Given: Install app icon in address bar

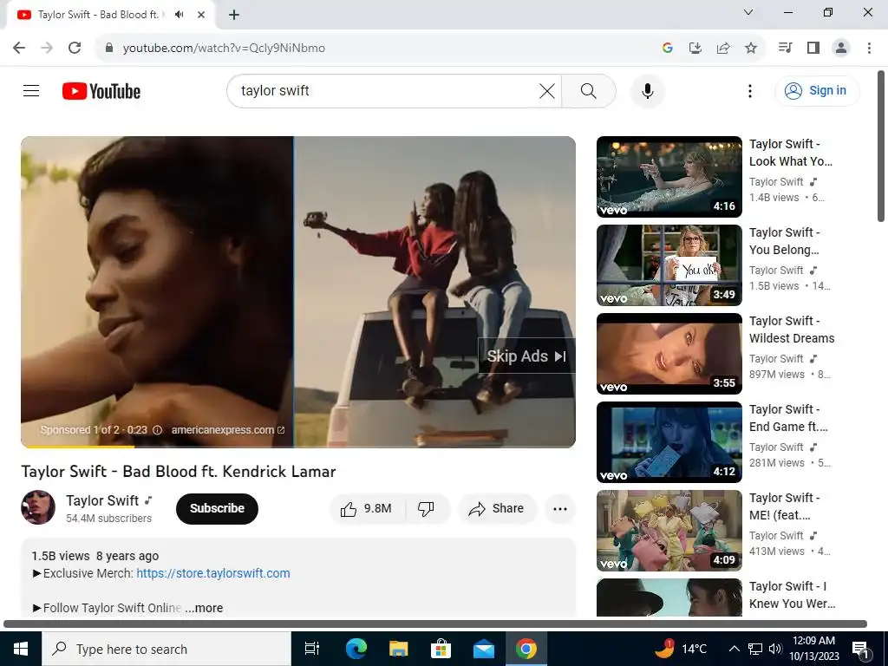Looking at the screenshot, I should click(695, 49).
